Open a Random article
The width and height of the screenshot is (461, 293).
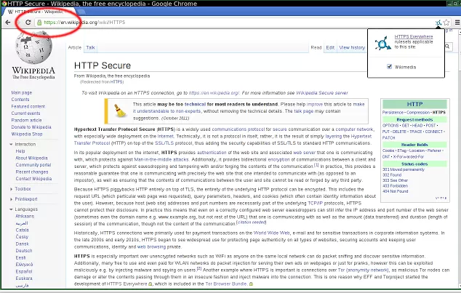point(26,120)
